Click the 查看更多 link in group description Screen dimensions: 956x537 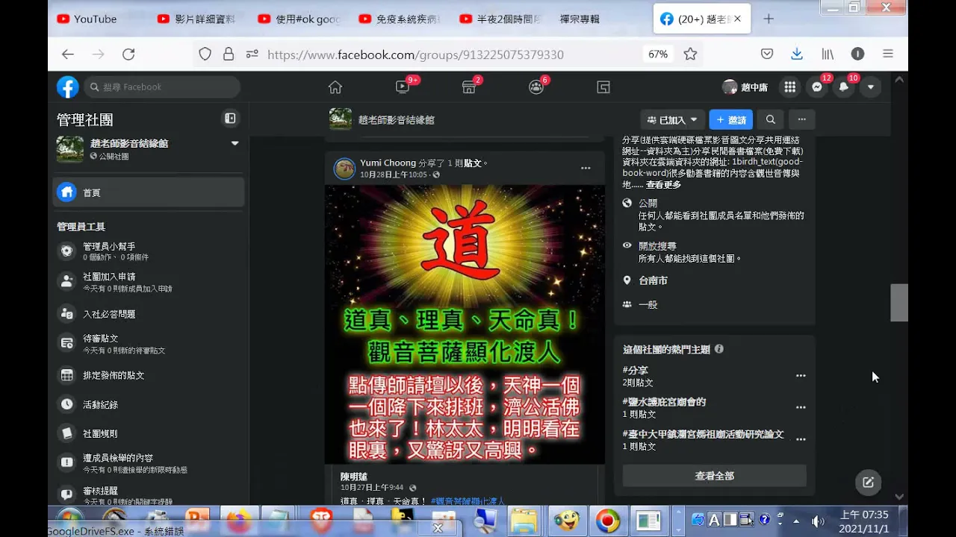point(663,184)
